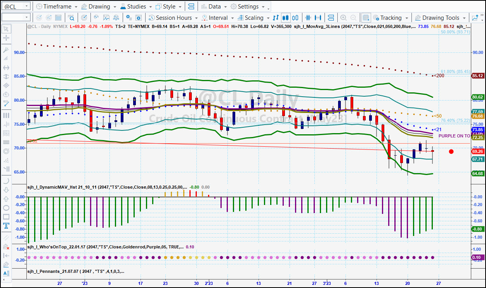Toggle the bar spacing increase button

(x=318, y=18)
